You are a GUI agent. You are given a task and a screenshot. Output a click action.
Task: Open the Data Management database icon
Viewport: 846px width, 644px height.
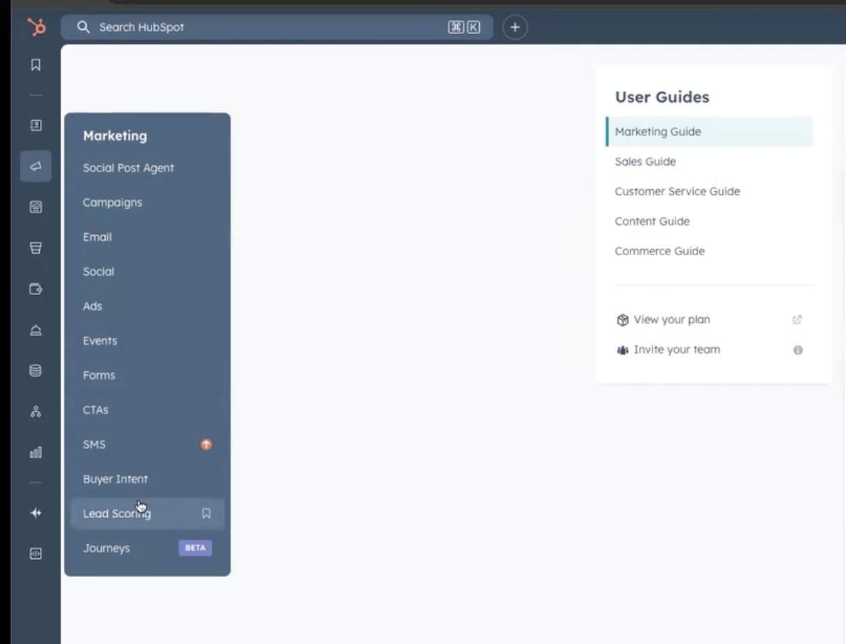pos(36,370)
